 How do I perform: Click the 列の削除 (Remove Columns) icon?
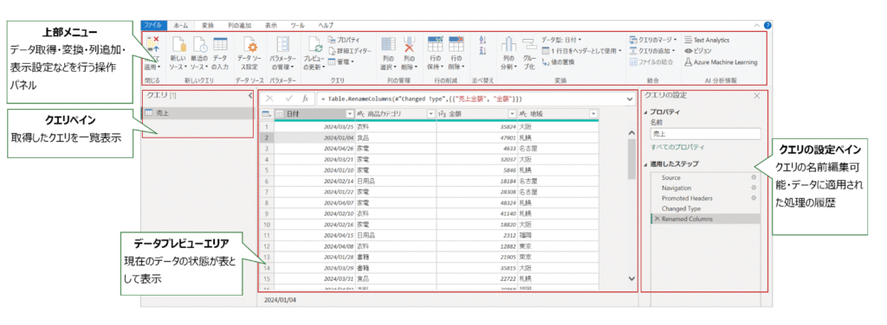tap(410, 45)
